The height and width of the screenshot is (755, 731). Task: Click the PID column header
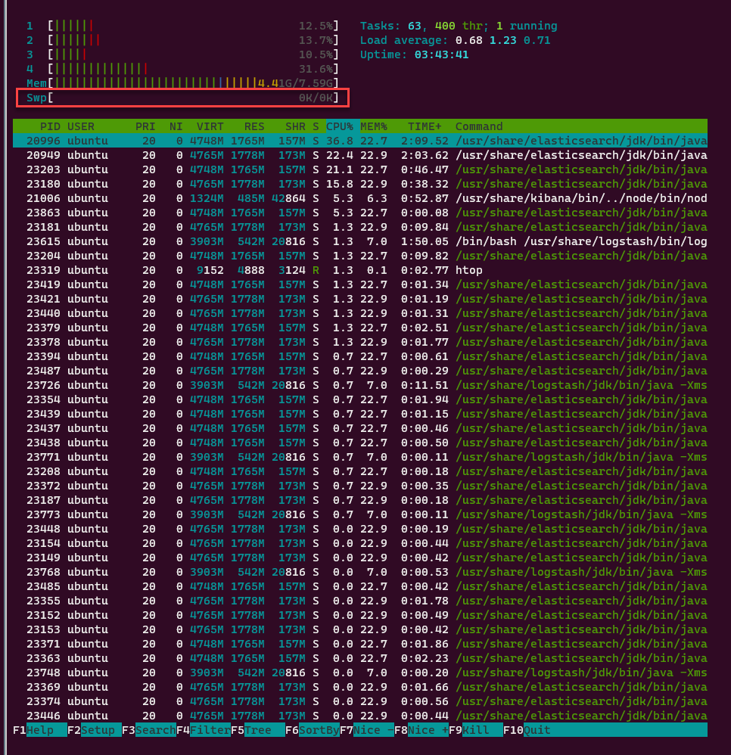(50, 126)
